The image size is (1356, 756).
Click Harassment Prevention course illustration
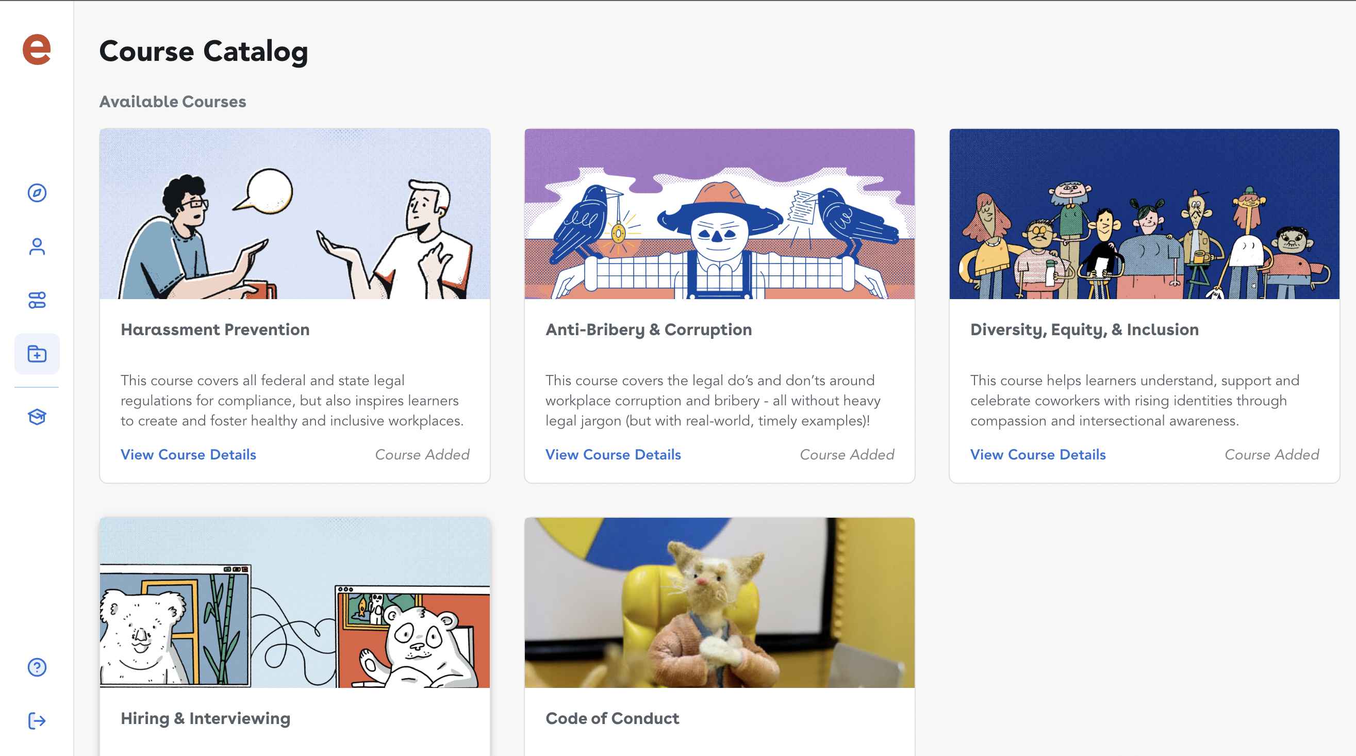[x=295, y=213]
